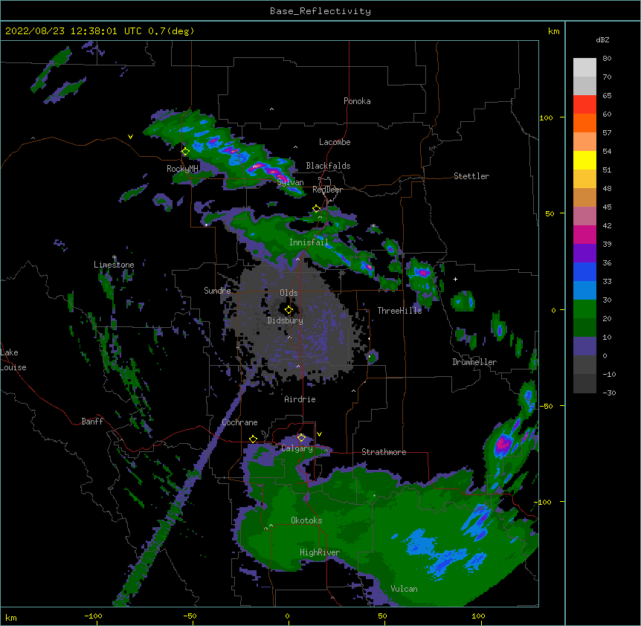Screen dimensions: 641x626
Task: Click the Stettler city label
Action: point(471,176)
